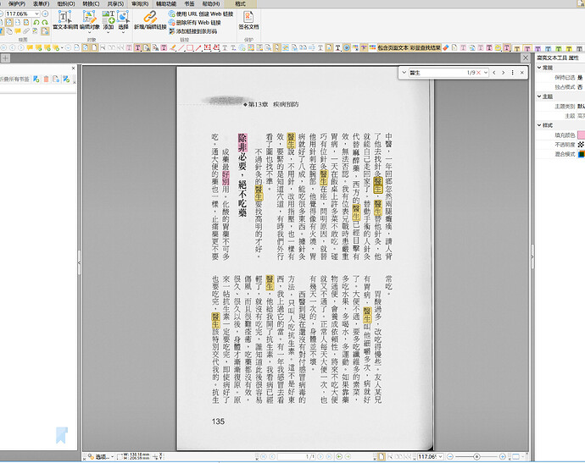
Task: Open the 组织(O) menu tab
Action: click(66, 3)
